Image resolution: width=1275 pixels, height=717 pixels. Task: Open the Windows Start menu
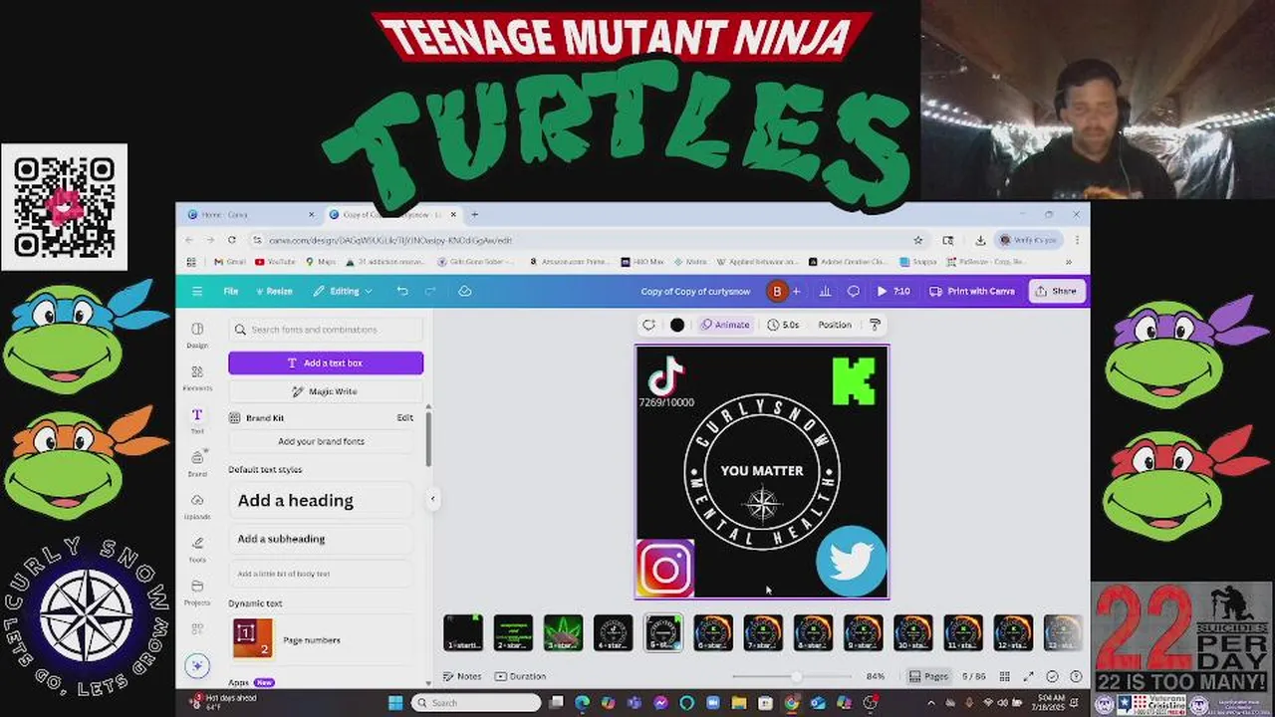[395, 703]
